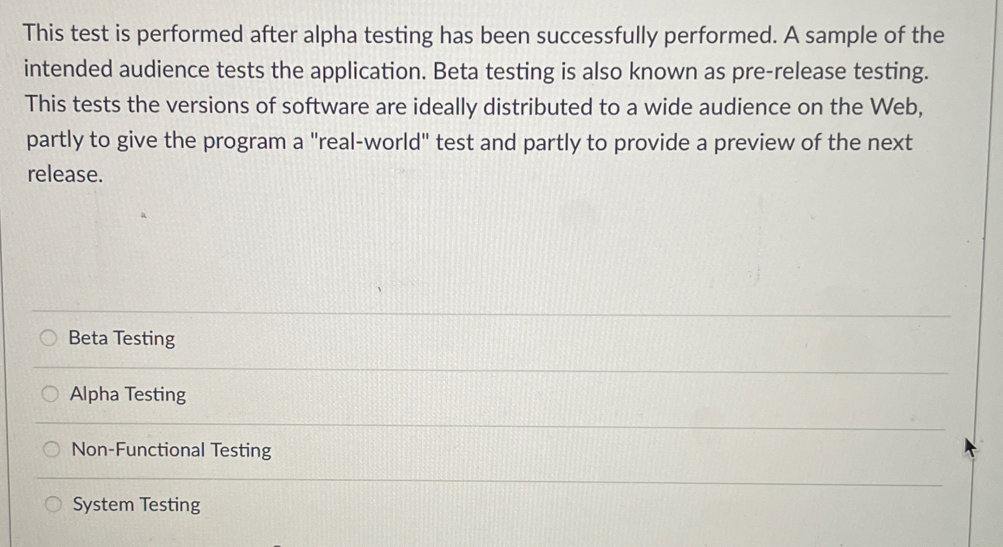Click the Non-Functional Testing answer label
The image size is (1003, 547).
click(x=171, y=449)
